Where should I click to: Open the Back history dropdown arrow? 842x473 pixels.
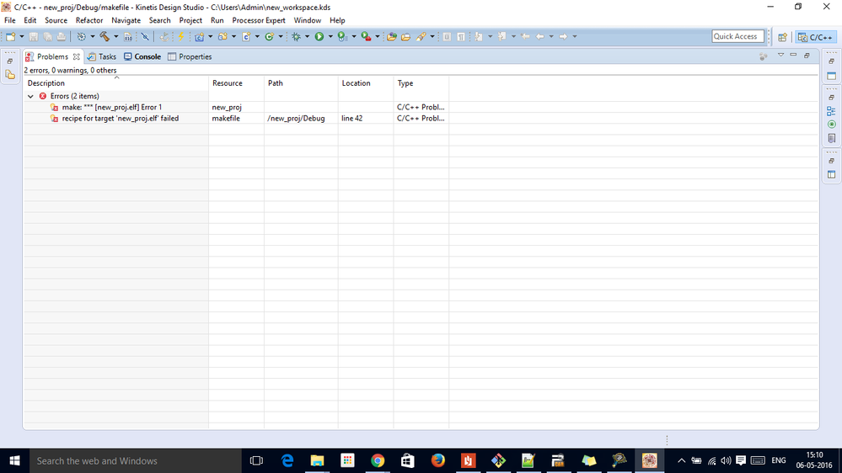[x=551, y=36]
